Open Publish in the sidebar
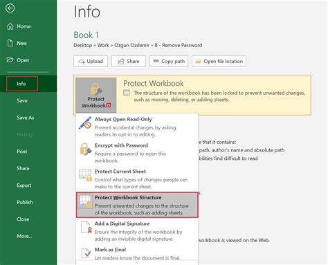The image size is (328, 265). pyautogui.click(x=28, y=202)
